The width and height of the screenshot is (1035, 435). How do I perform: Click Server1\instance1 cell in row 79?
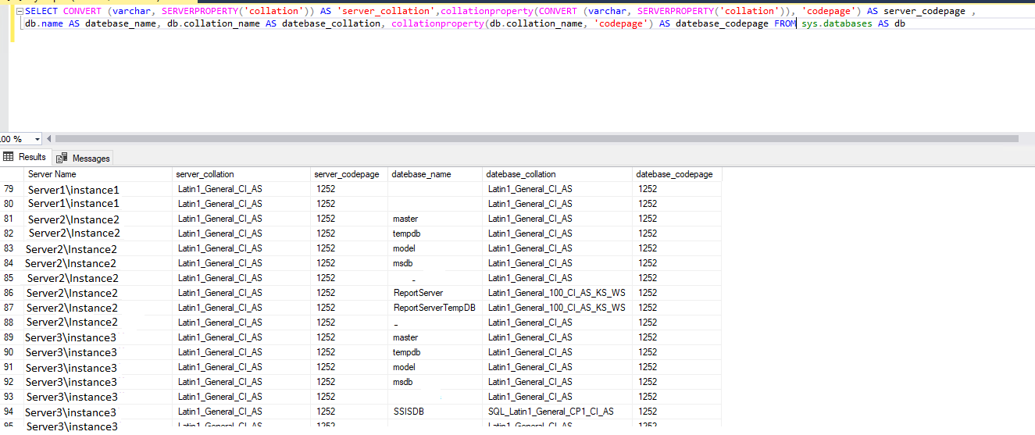[98, 189]
